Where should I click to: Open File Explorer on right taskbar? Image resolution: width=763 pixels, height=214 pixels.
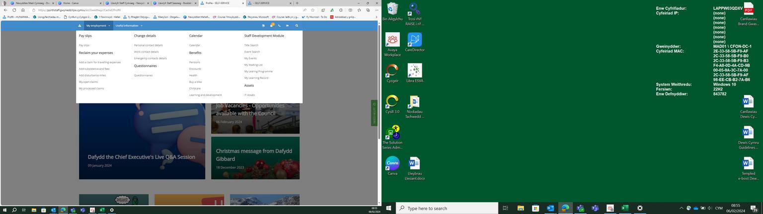pos(521,208)
